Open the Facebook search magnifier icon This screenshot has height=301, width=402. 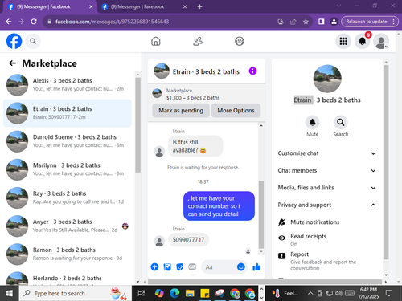tap(33, 41)
